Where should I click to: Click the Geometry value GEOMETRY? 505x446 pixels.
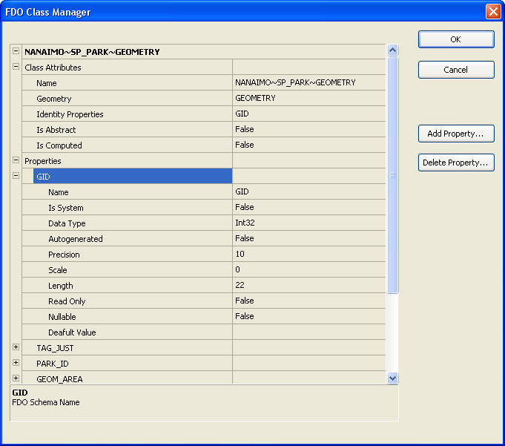click(255, 98)
